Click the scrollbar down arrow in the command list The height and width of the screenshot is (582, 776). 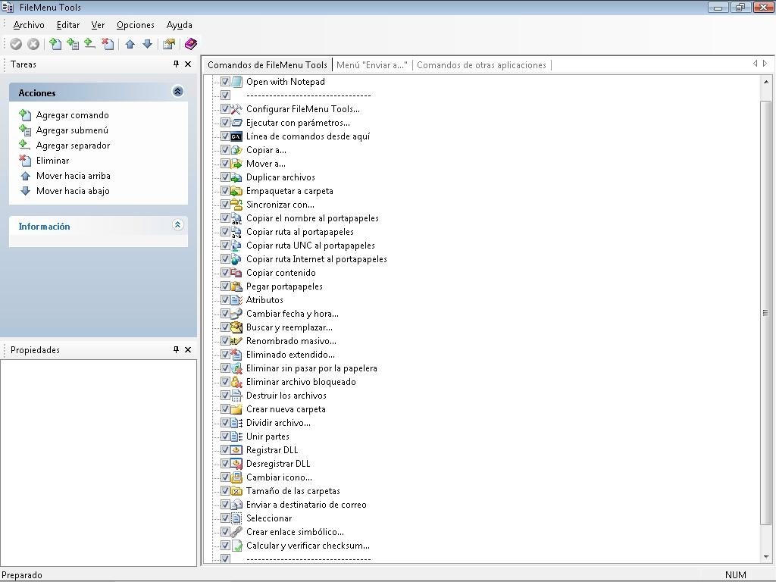click(765, 556)
